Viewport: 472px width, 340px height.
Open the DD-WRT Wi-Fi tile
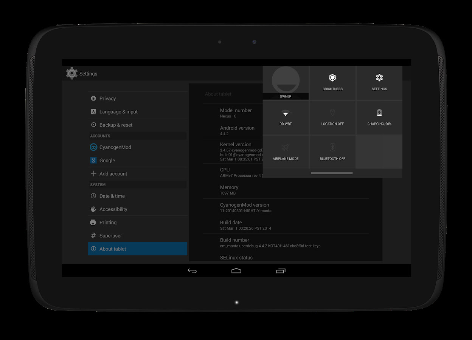(286, 117)
